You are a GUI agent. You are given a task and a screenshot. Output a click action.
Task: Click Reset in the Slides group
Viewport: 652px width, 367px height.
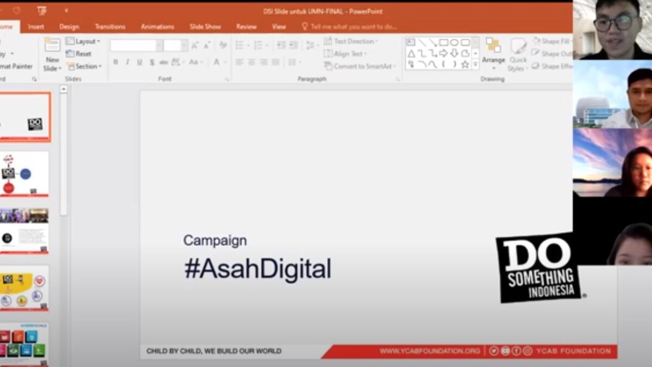tap(79, 54)
